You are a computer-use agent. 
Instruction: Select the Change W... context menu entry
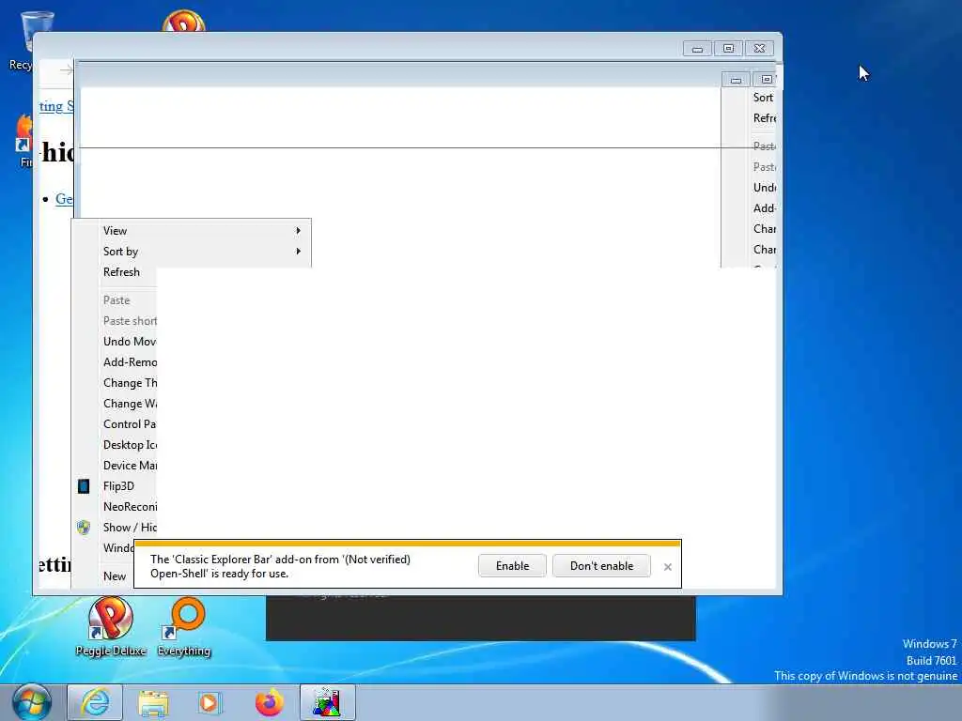click(x=130, y=404)
